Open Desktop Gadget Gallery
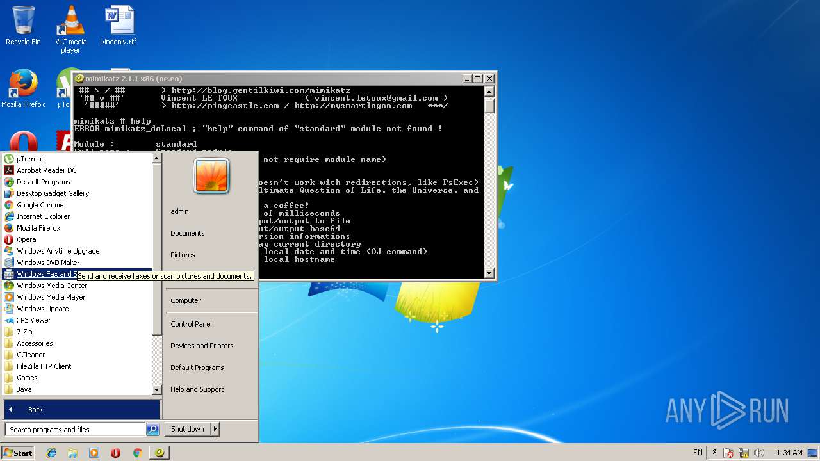The width and height of the screenshot is (820, 461). coord(77,193)
